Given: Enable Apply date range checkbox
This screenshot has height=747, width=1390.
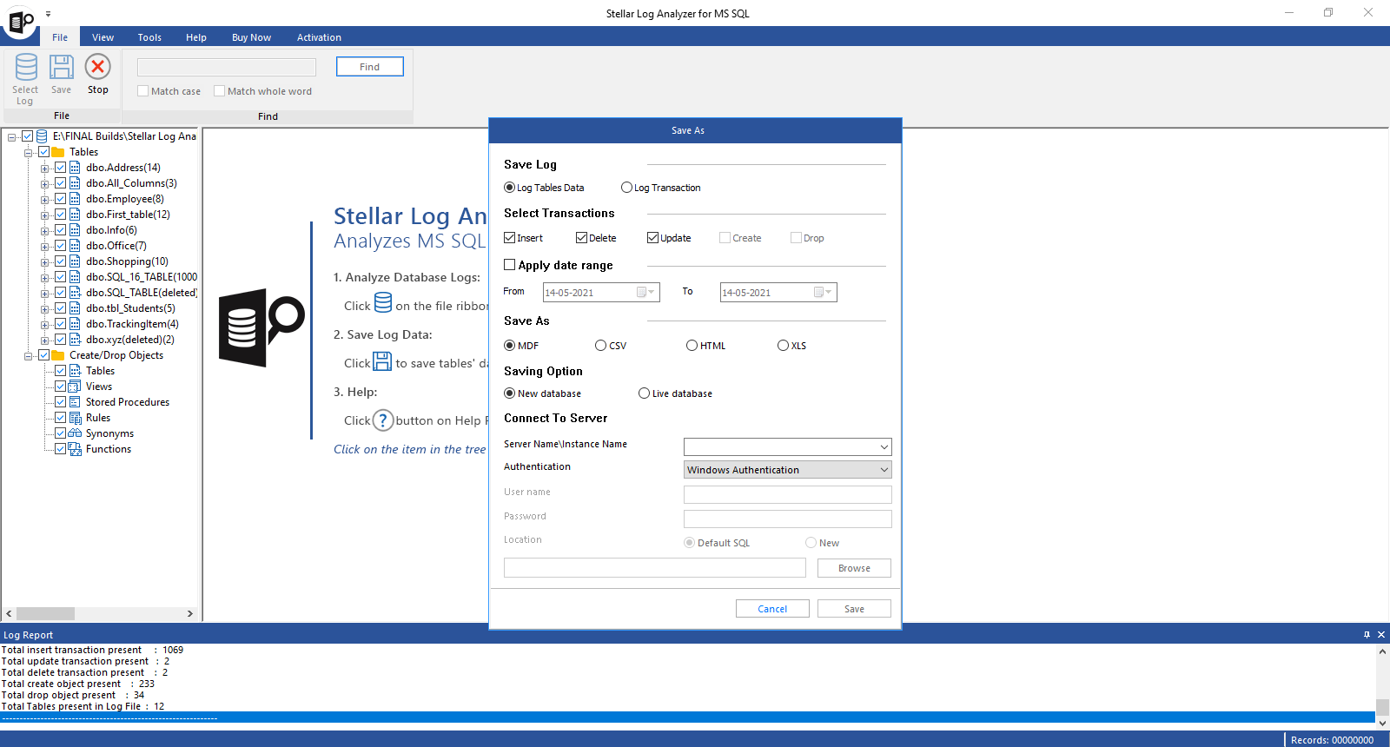Looking at the screenshot, I should [x=510, y=265].
